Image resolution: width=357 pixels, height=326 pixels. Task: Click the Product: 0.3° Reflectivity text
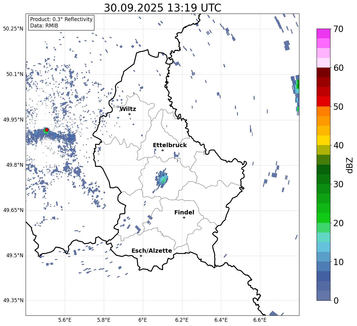61,19
